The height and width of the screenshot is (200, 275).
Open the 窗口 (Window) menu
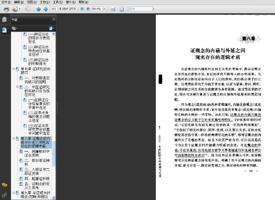click(x=71, y=2)
